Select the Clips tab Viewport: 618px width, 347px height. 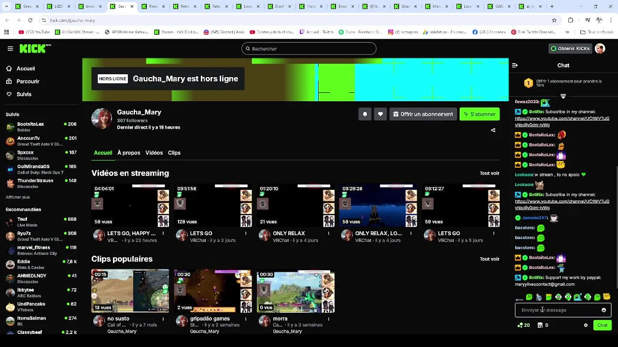tap(174, 153)
